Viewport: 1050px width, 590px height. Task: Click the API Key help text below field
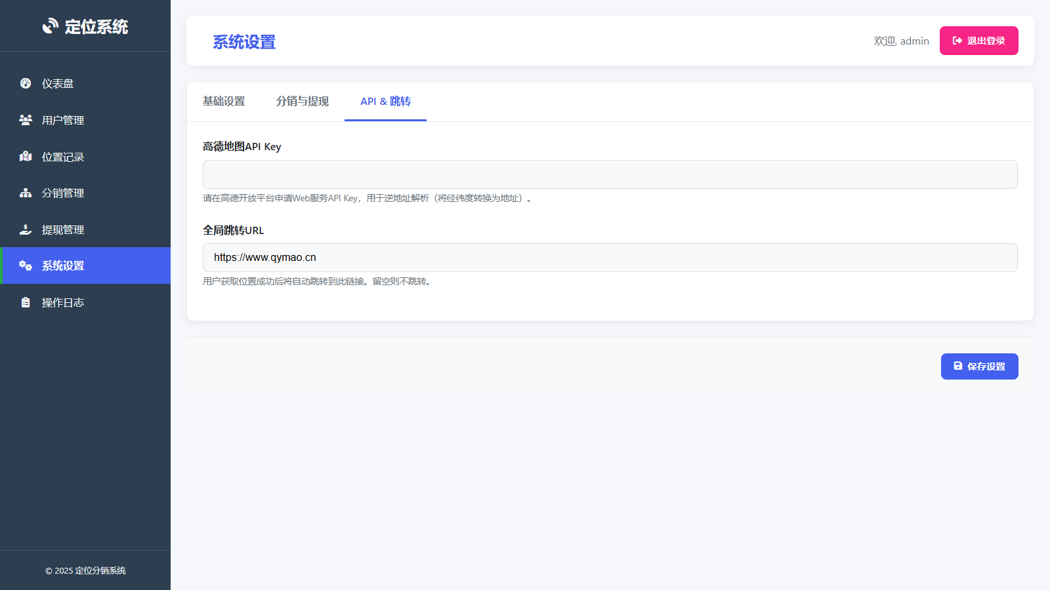click(x=366, y=198)
